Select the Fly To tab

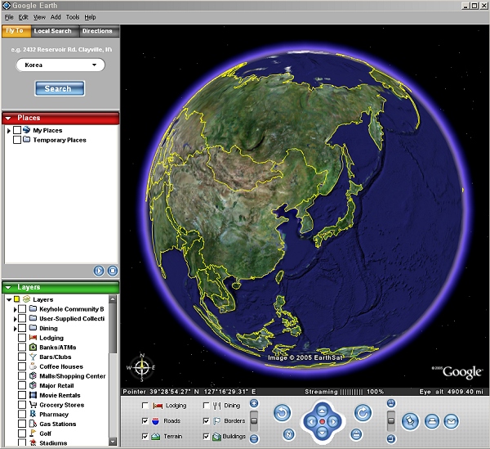pyautogui.click(x=16, y=31)
